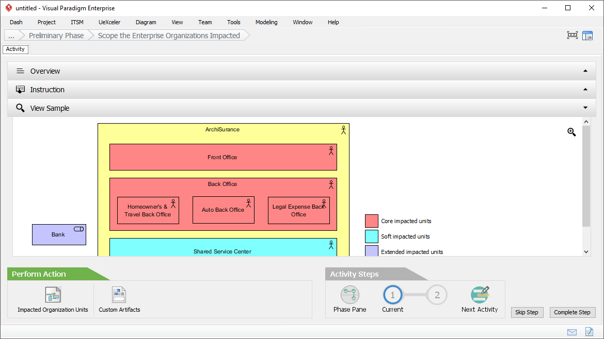Click the breadcrumb ellipsis to show earlier levels
Image resolution: width=604 pixels, height=339 pixels.
pyautogui.click(x=11, y=36)
